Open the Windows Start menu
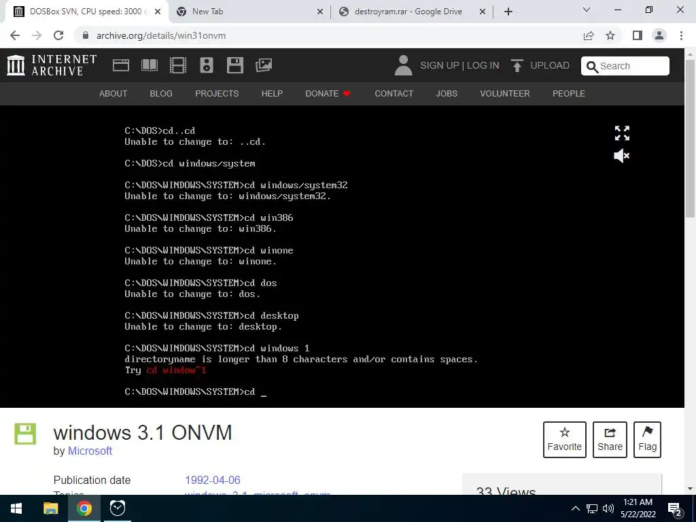The image size is (696, 522). (16, 508)
